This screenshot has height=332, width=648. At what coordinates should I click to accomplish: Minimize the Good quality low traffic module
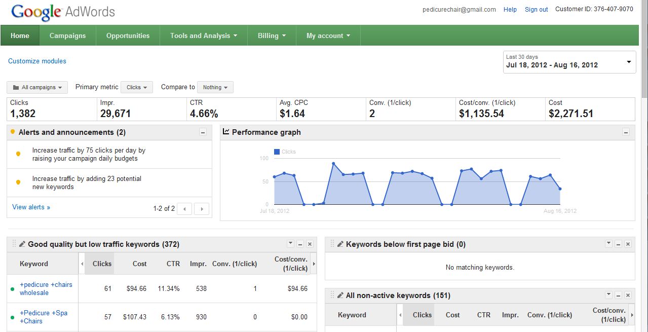click(300, 244)
